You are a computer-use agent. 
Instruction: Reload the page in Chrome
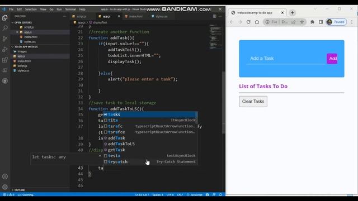(x=248, y=22)
